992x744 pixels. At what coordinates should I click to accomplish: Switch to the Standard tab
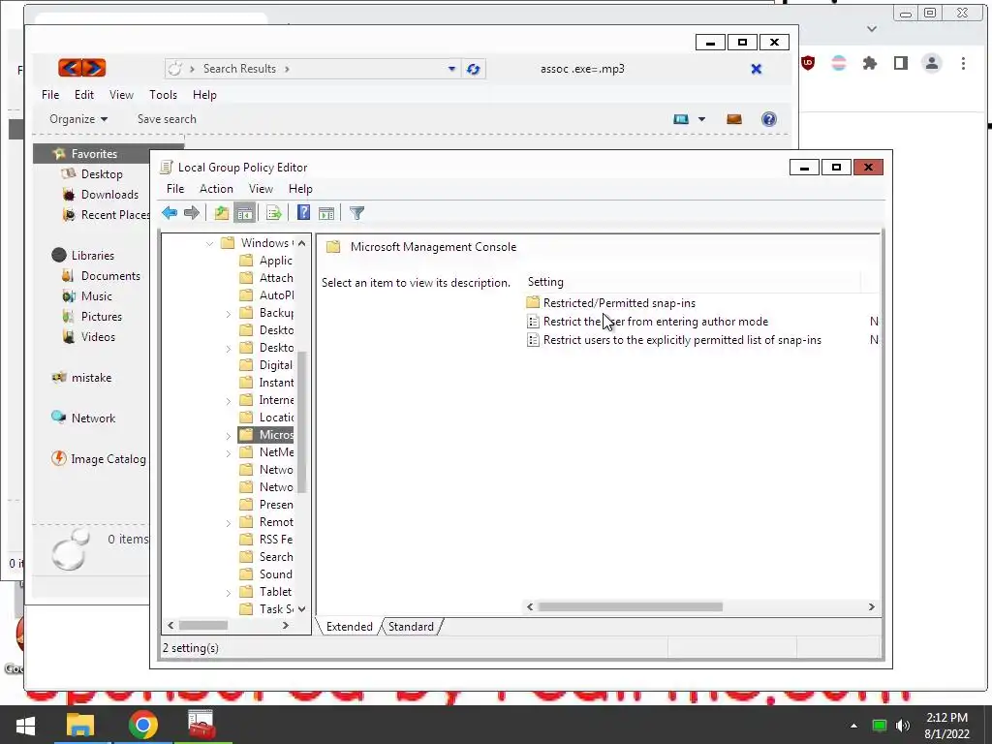coord(411,627)
